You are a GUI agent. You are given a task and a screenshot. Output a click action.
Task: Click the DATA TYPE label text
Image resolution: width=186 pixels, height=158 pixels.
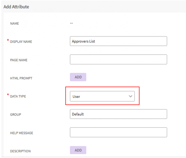click(18, 96)
